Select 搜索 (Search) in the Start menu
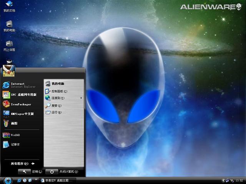Viewport: 246px width, 184px height. 57,105
